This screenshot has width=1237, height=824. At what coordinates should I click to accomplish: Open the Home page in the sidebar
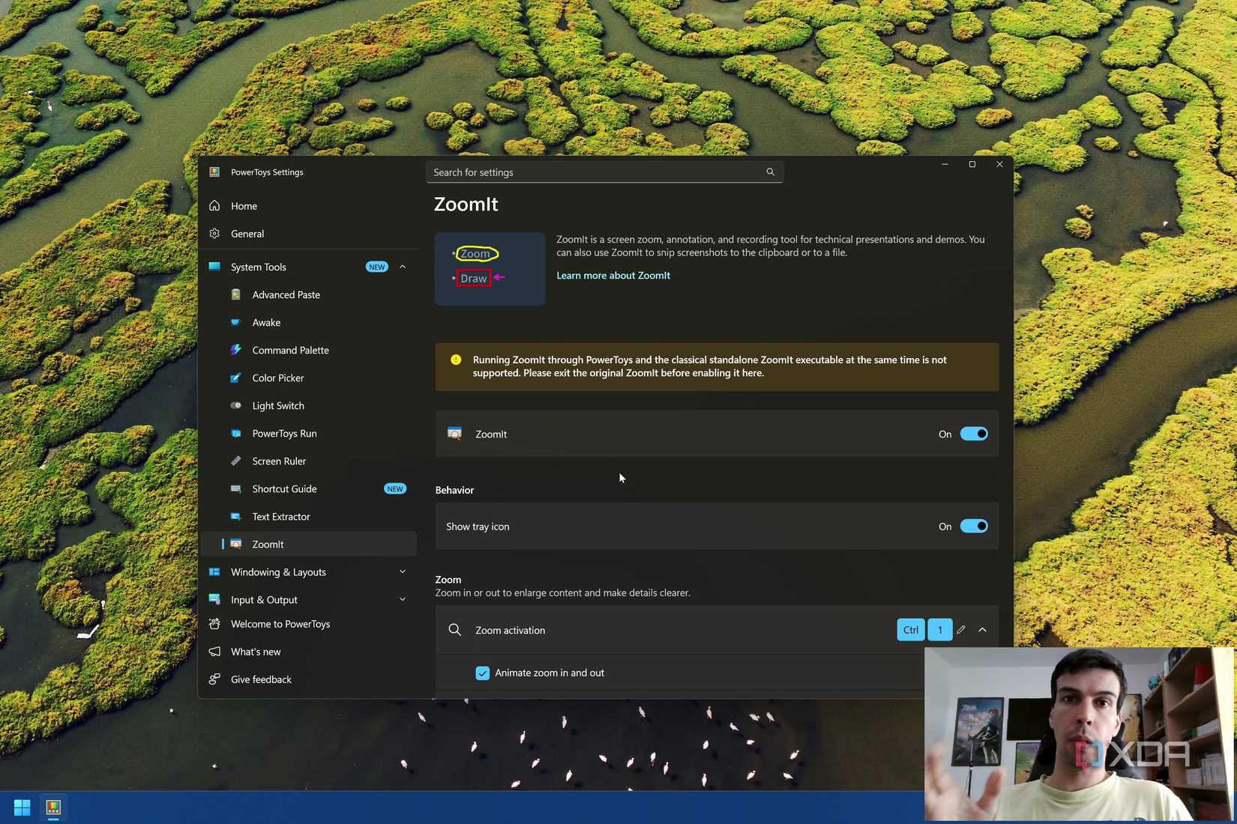[309, 206]
